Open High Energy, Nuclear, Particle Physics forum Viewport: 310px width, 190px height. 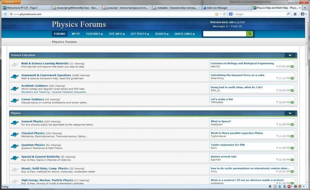(x=47, y=180)
